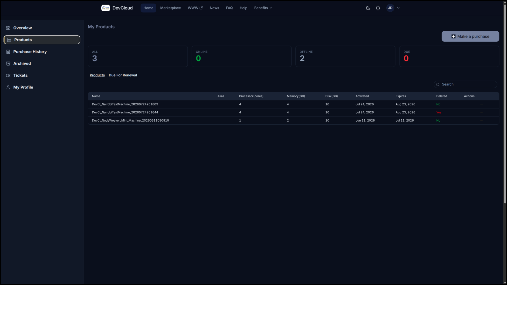
Task: Click the Expires column header
Action: (x=400, y=96)
